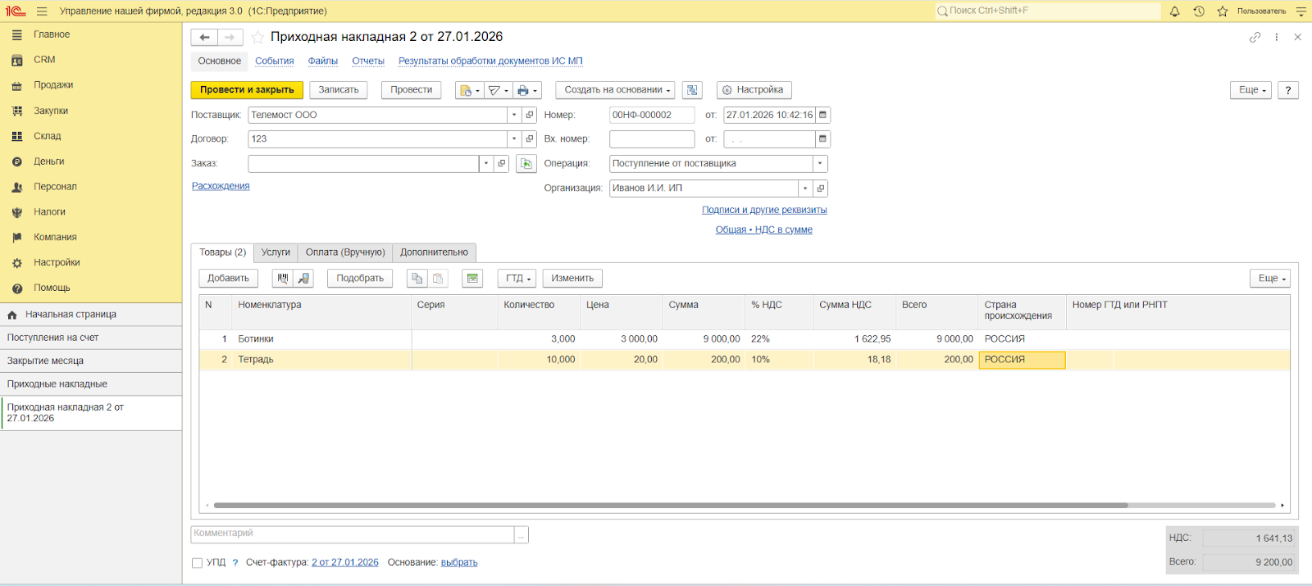
Task: Expand Поставщик dropdown list
Action: click(514, 116)
